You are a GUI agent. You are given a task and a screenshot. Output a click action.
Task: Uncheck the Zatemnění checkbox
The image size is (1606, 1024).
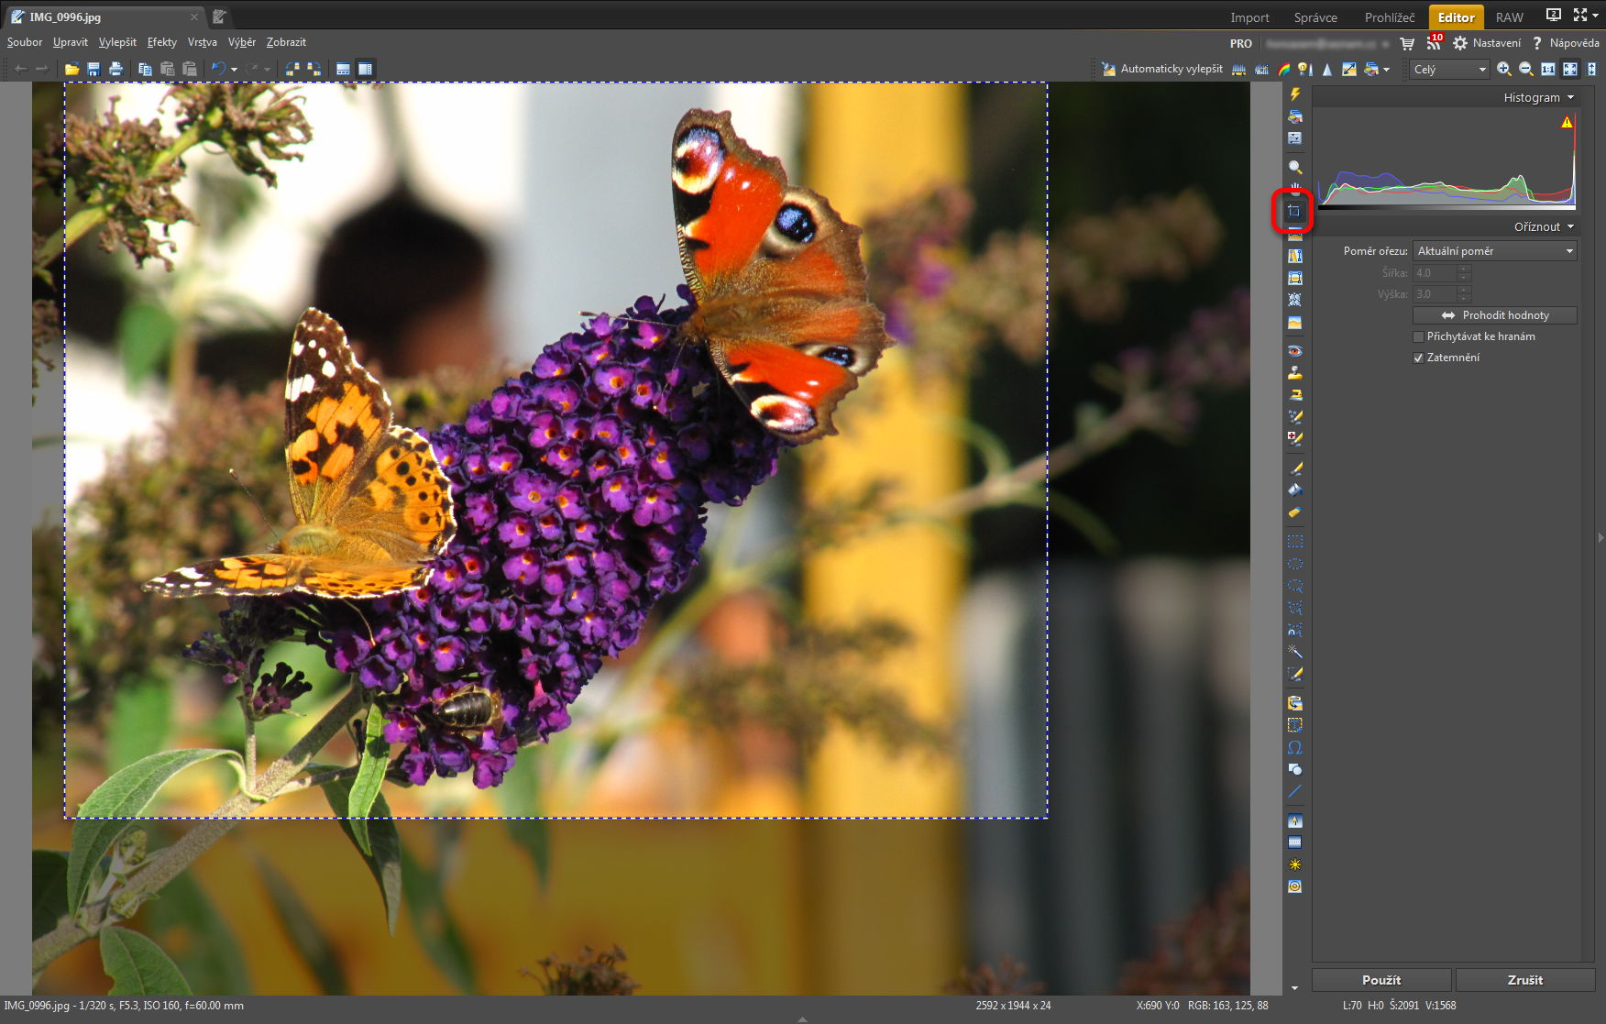[1418, 358]
